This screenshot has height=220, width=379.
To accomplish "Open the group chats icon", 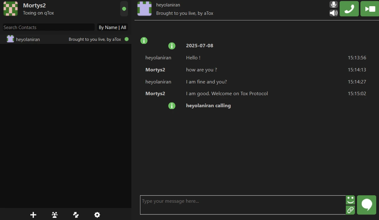I will click(55, 215).
